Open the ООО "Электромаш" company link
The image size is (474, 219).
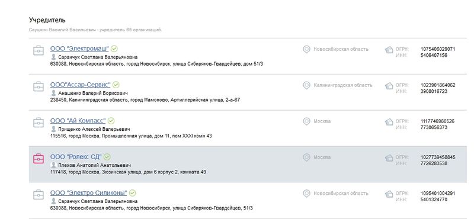[79, 49]
